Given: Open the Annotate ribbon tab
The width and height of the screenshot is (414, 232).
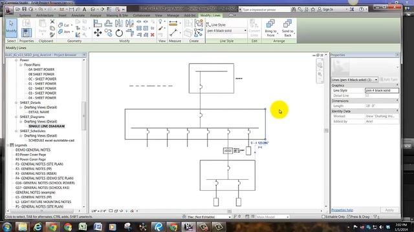Looking at the screenshot, I should point(78,15).
